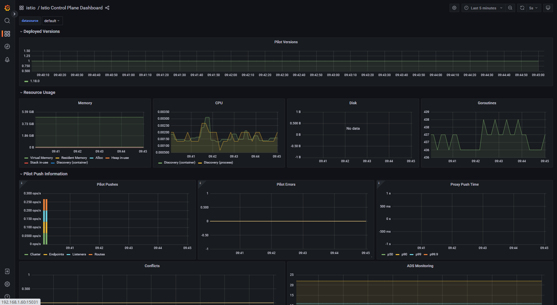Open the Memory panel title menu
The image size is (557, 305).
point(85,103)
